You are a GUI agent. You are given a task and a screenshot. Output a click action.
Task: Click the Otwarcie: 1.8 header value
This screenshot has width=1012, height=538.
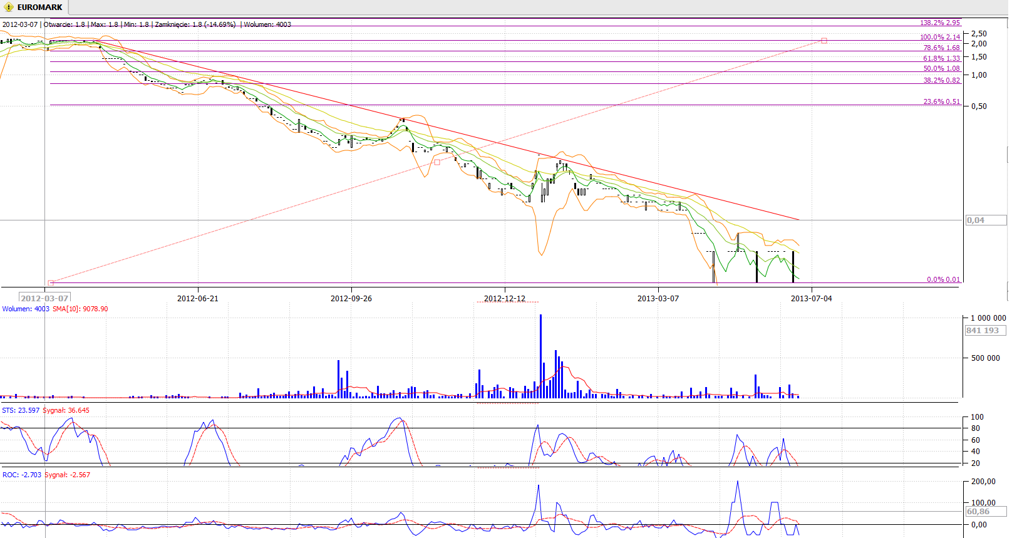(x=64, y=24)
